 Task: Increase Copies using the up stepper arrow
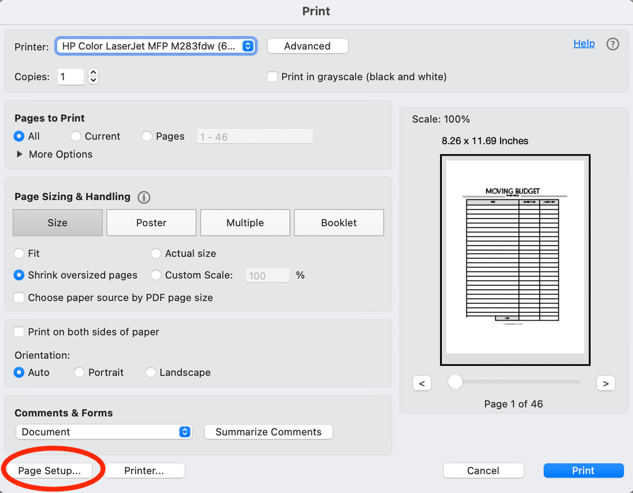coord(93,73)
